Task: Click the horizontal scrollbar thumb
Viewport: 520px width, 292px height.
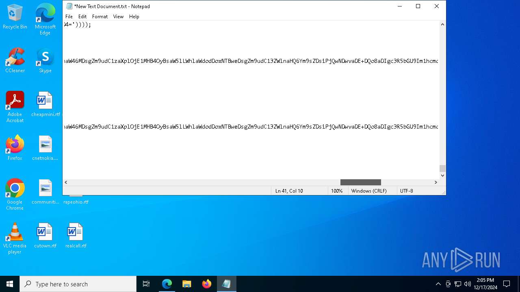Action: pyautogui.click(x=361, y=182)
